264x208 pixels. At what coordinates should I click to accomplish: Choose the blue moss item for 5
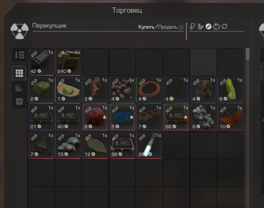[122, 117]
